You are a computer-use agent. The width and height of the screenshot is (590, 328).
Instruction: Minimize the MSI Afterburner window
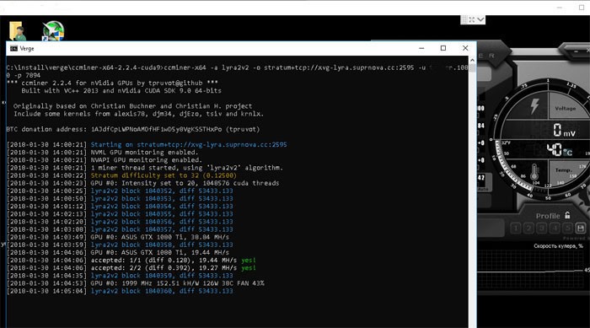[x=576, y=51]
